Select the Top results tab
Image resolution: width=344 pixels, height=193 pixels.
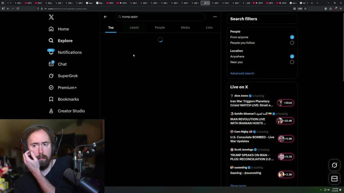click(111, 28)
